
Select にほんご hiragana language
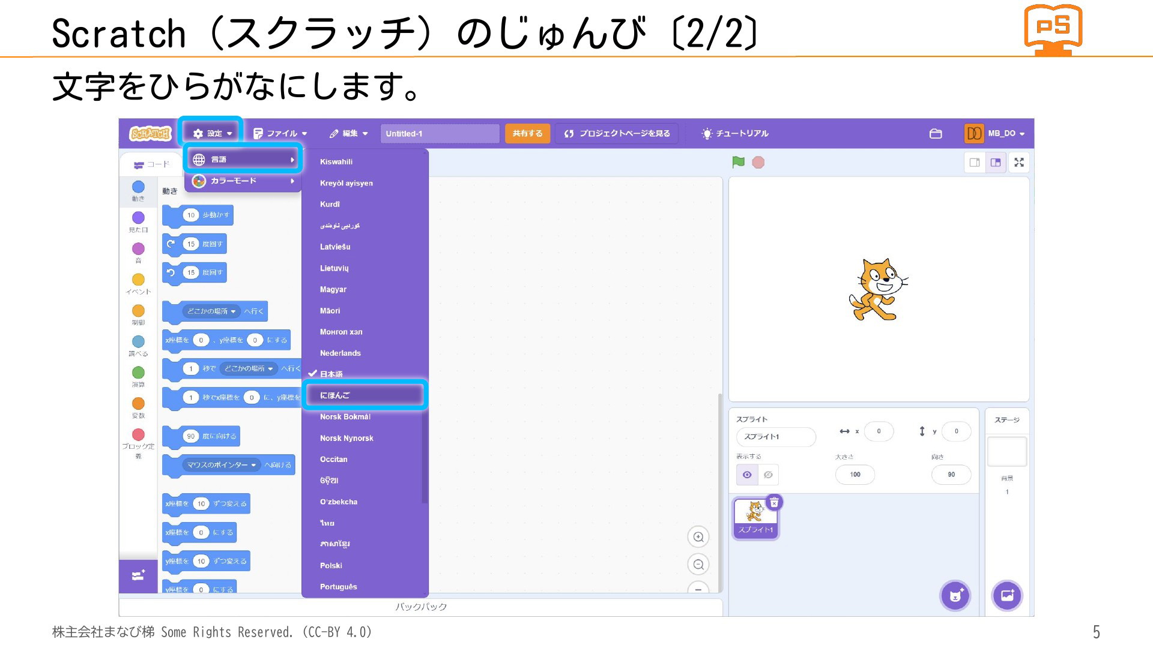pos(365,395)
